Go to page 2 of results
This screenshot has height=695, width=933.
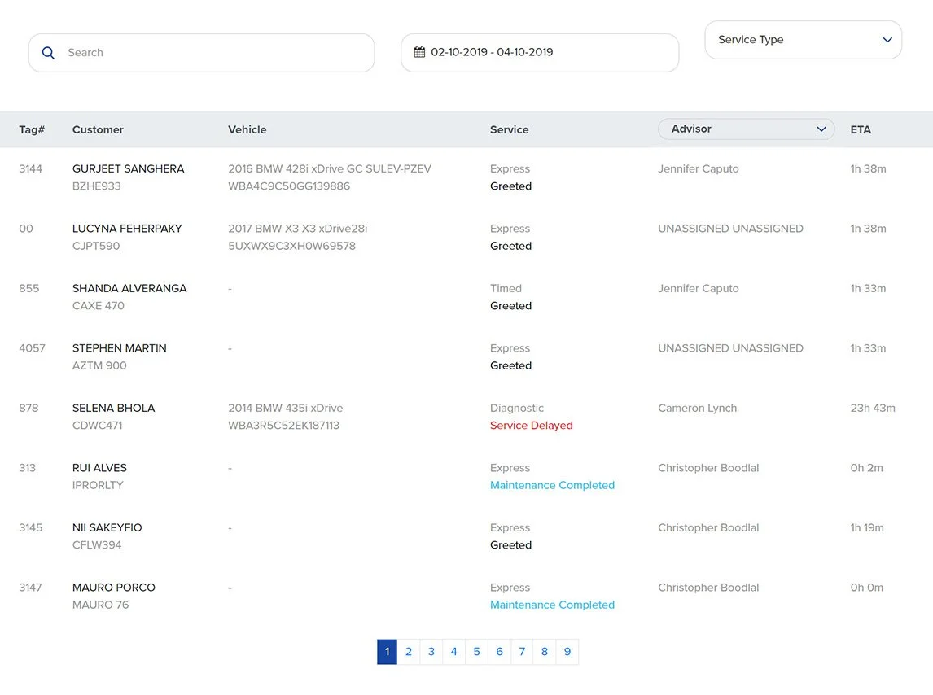409,652
